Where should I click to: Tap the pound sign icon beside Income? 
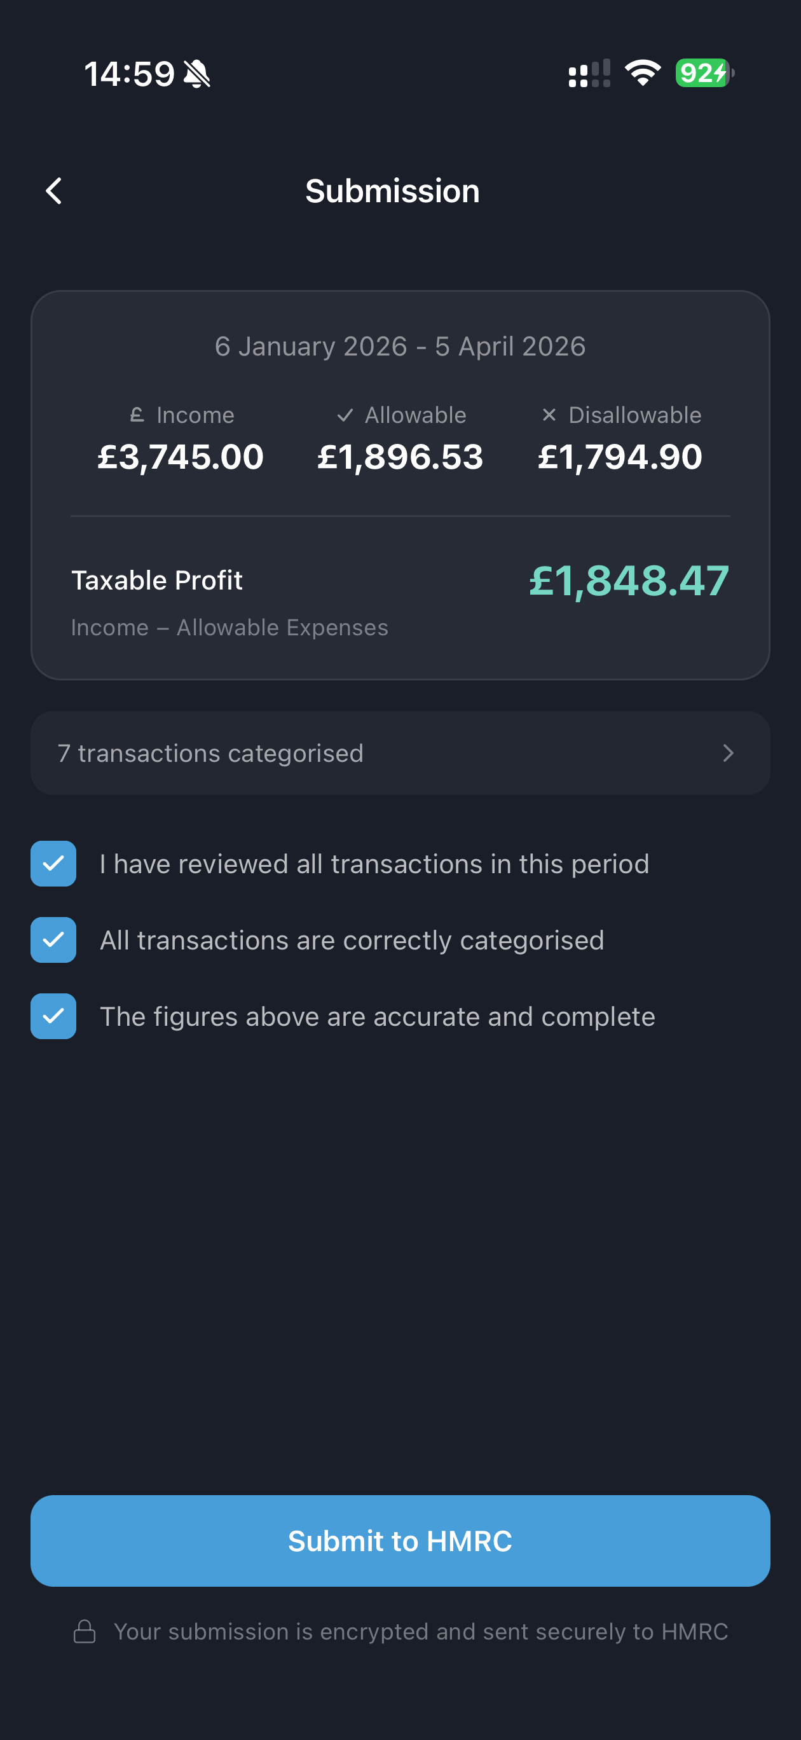tap(137, 414)
